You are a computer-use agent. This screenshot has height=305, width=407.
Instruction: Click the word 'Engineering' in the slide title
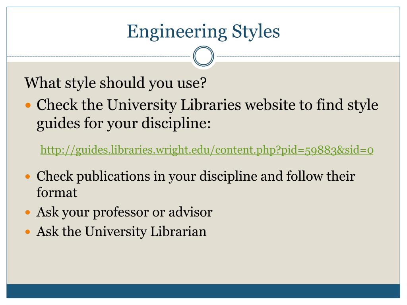click(177, 32)
